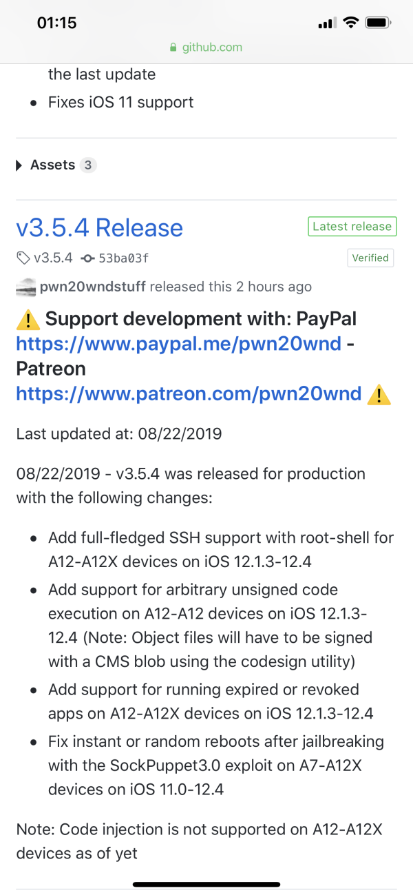
Task: Open pwn20wndstuff avatar thumbnail
Action: [x=25, y=287]
